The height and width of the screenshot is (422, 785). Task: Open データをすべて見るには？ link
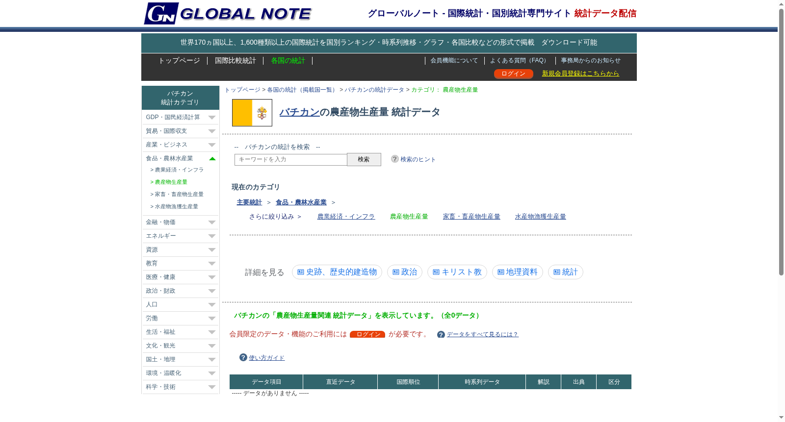(482, 334)
